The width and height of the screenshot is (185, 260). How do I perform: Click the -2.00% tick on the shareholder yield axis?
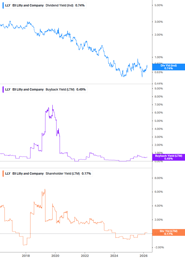coord(159,247)
